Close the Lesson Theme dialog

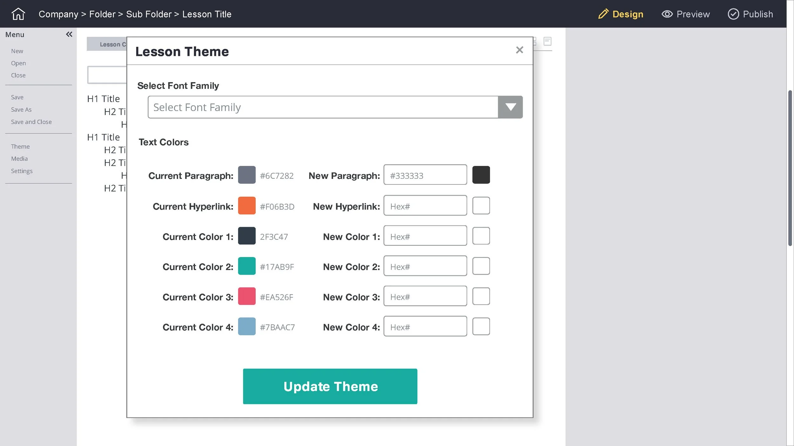(519, 50)
